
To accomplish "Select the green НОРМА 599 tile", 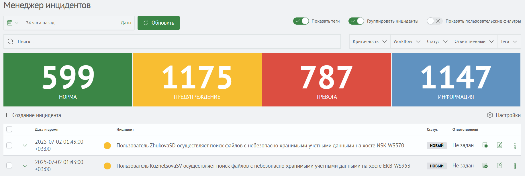I will [x=68, y=80].
